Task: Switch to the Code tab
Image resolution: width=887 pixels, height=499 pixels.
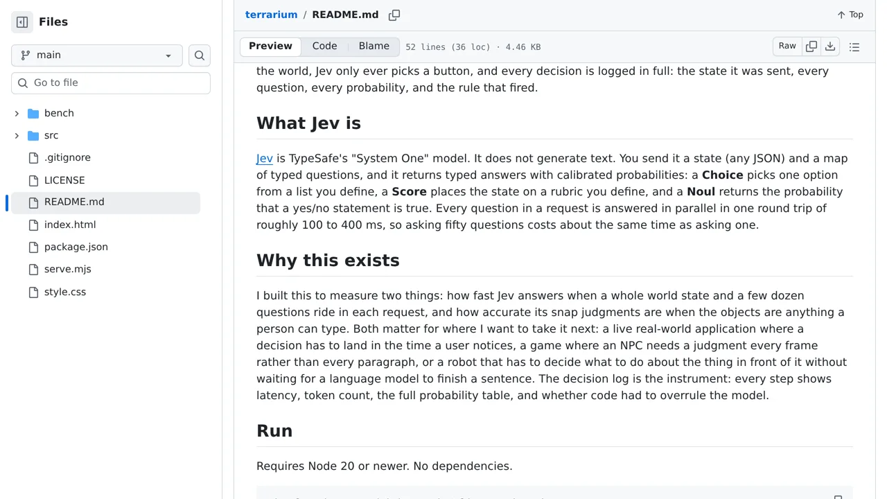Action: [324, 46]
